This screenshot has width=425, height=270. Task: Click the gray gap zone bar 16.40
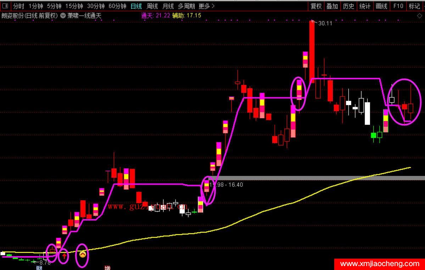pyautogui.click(x=319, y=178)
